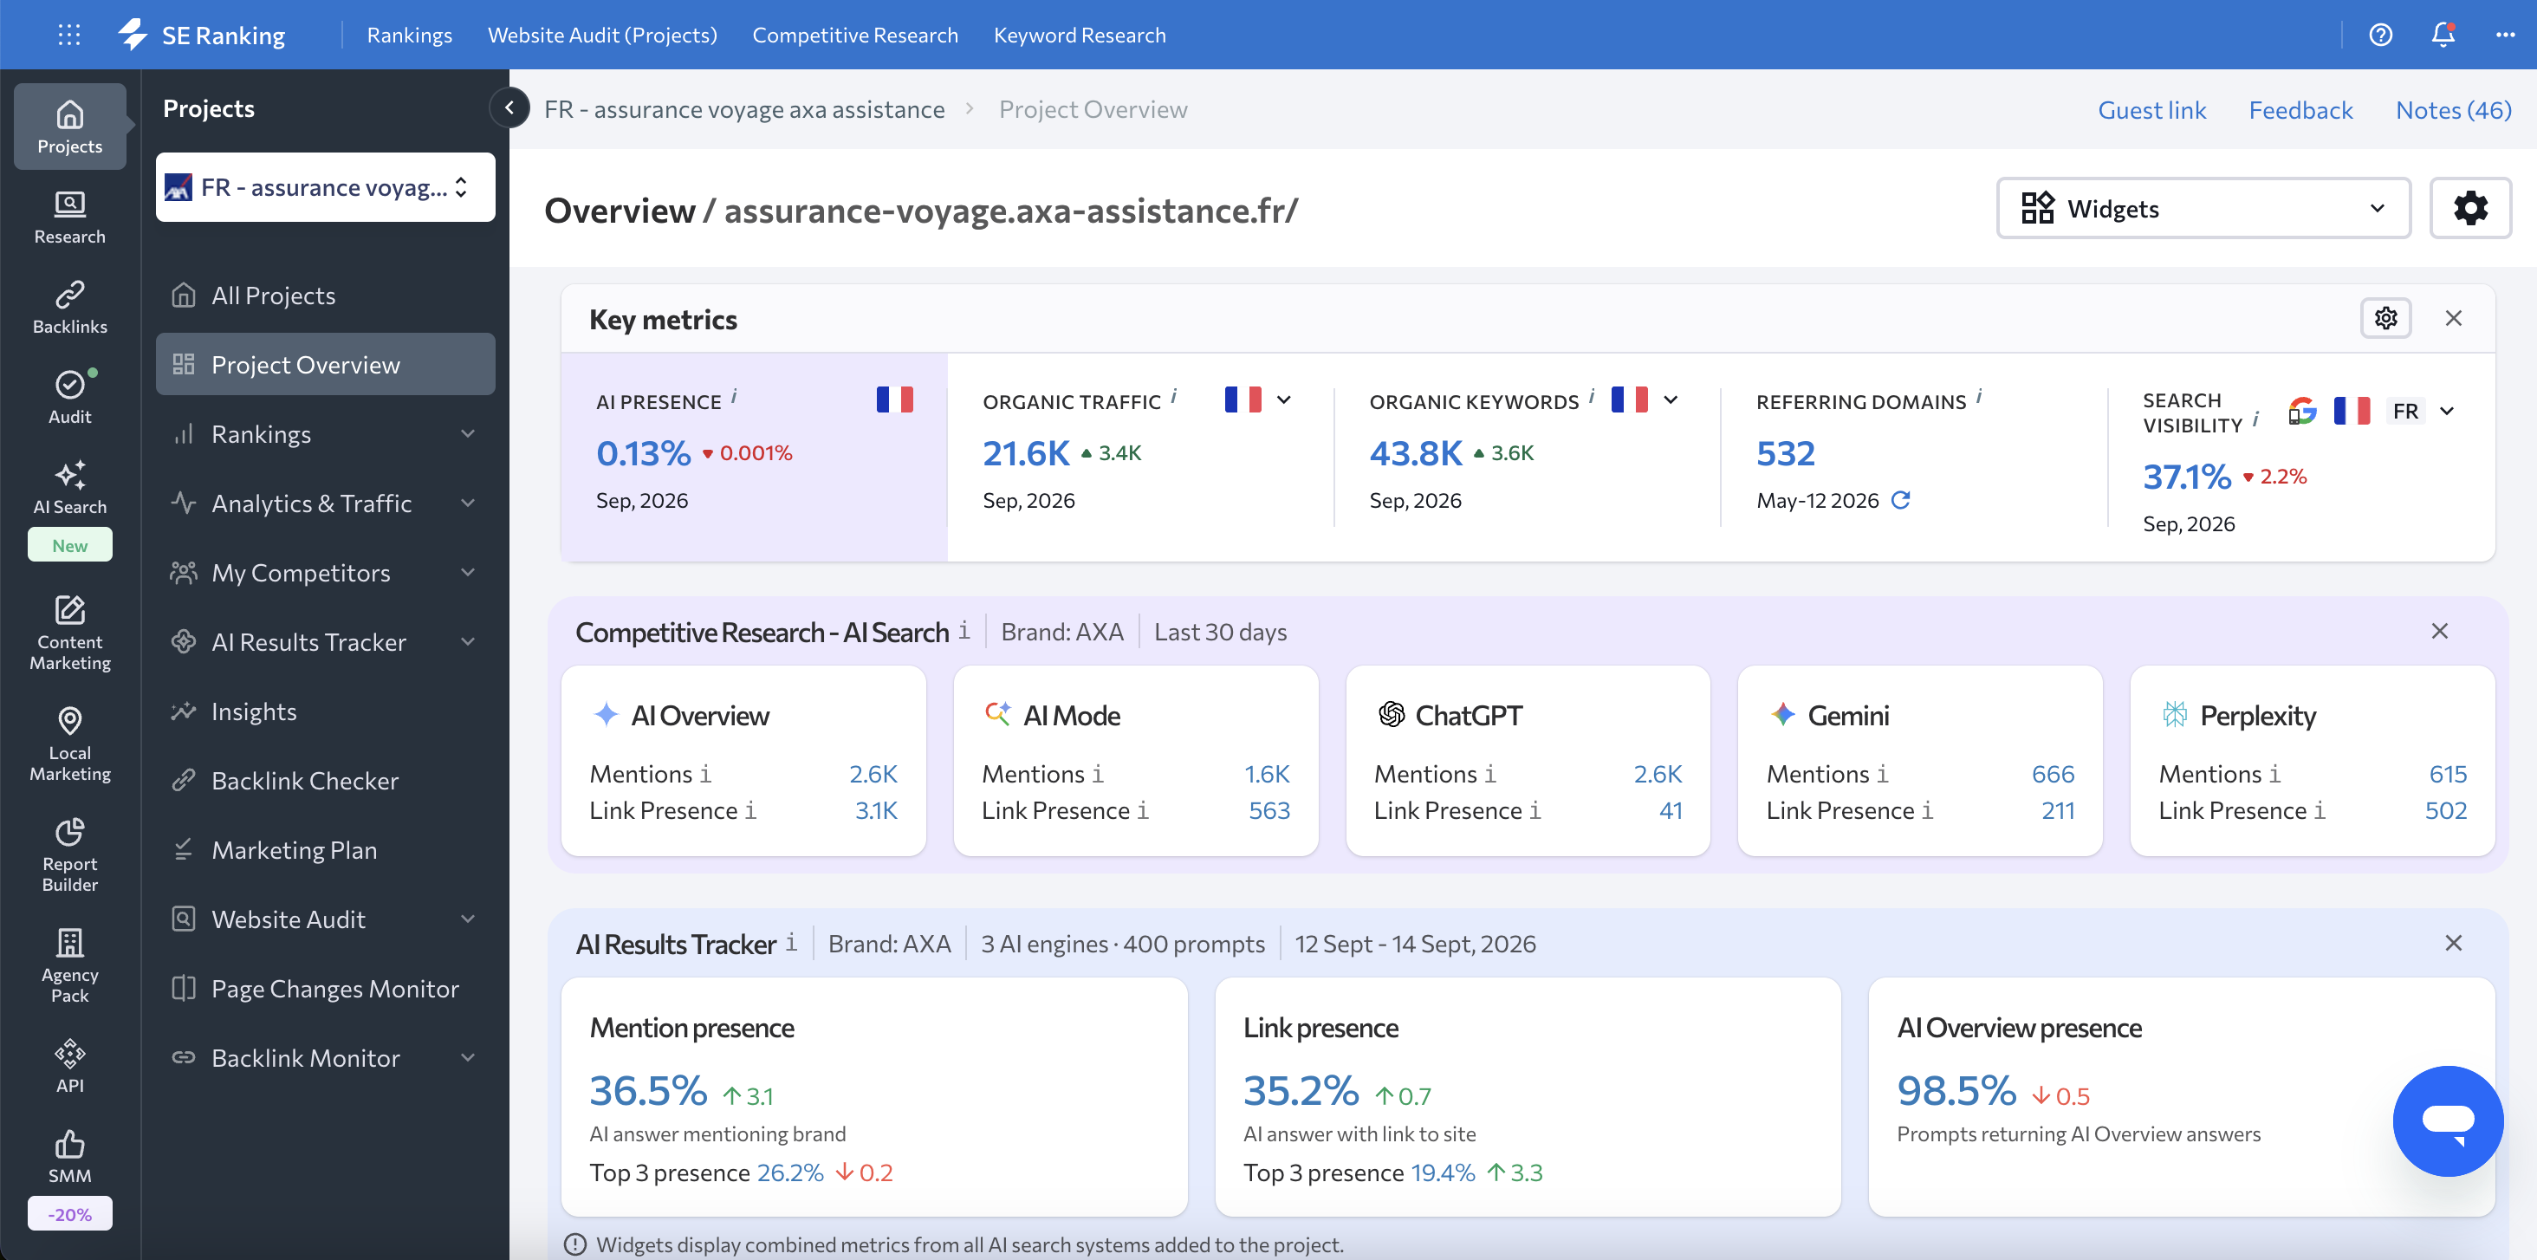Expand Rankings submenu in sidebar
This screenshot has height=1260, width=2537.
pos(468,433)
